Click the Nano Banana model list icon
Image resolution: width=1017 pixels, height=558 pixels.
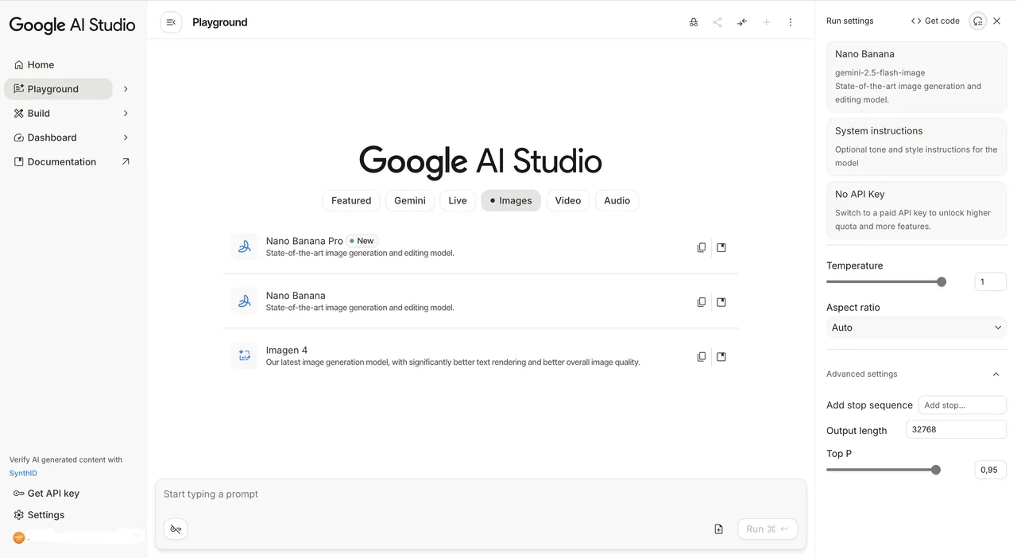point(244,301)
